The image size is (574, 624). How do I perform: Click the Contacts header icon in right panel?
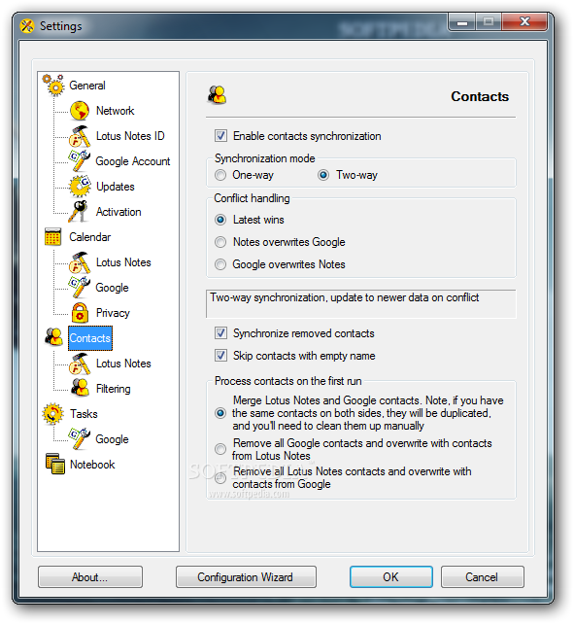pyautogui.click(x=217, y=95)
